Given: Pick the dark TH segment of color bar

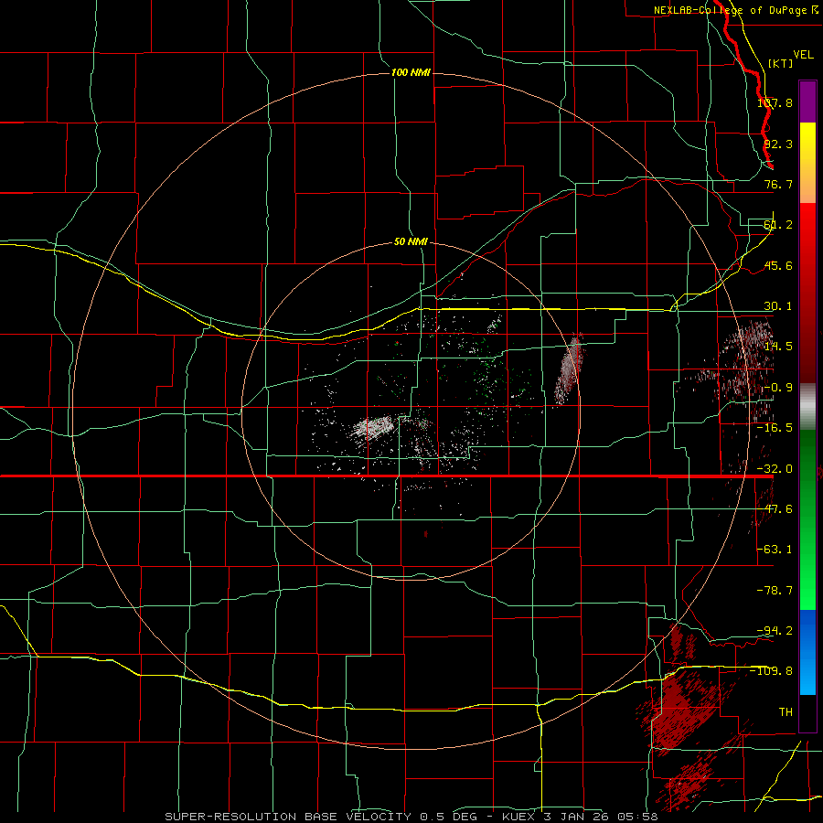Looking at the screenshot, I should point(807,712).
